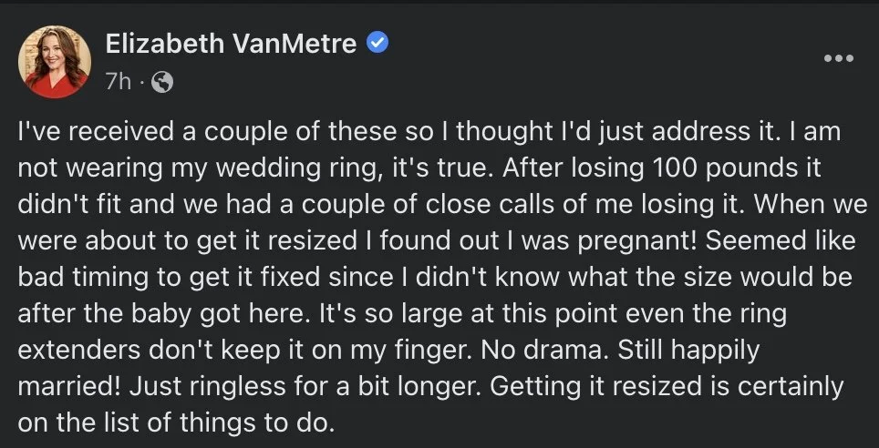879x448 pixels.
Task: Click the globe public-audience icon
Action: (x=161, y=82)
